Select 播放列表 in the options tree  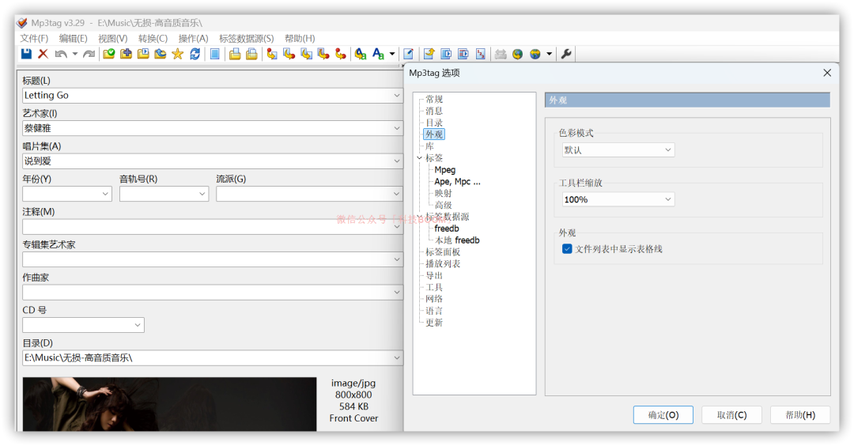coord(443,263)
